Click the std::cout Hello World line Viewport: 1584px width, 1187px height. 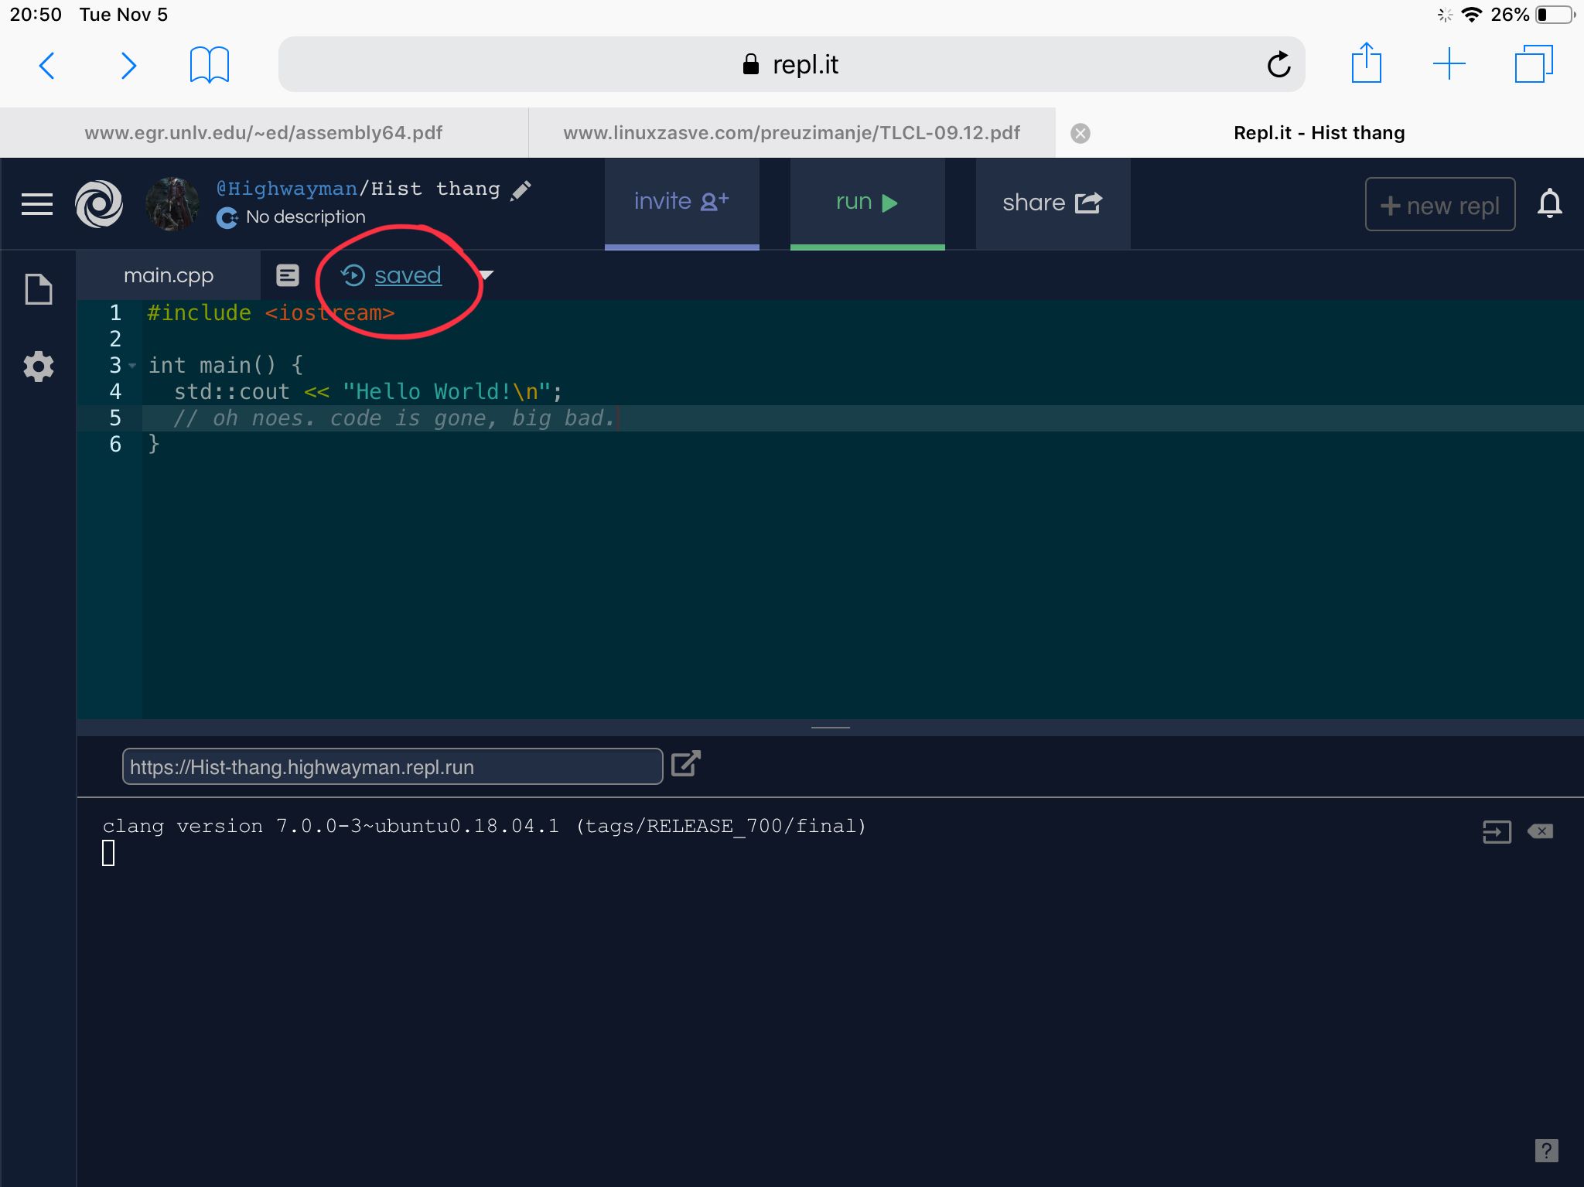(368, 392)
